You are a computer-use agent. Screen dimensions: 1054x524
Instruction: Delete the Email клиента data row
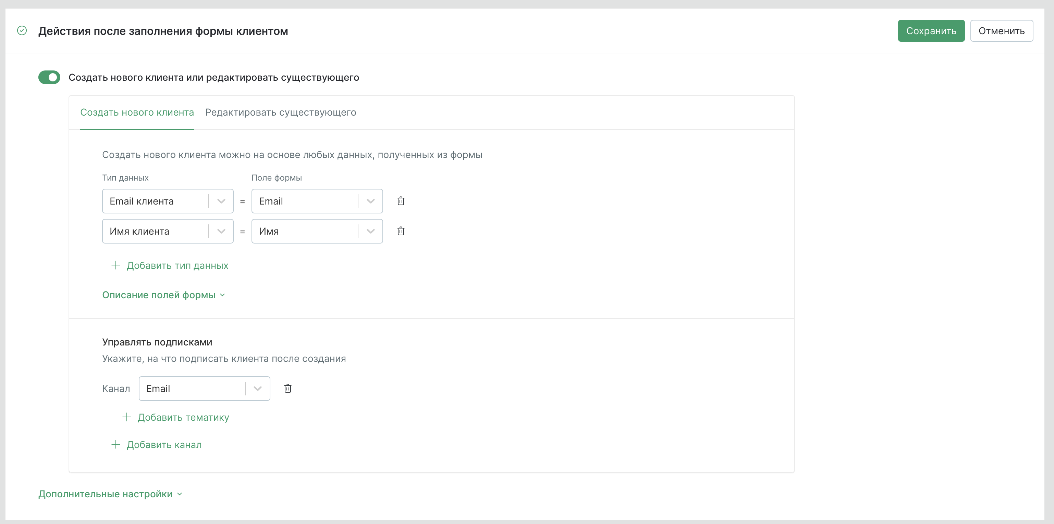coord(401,201)
